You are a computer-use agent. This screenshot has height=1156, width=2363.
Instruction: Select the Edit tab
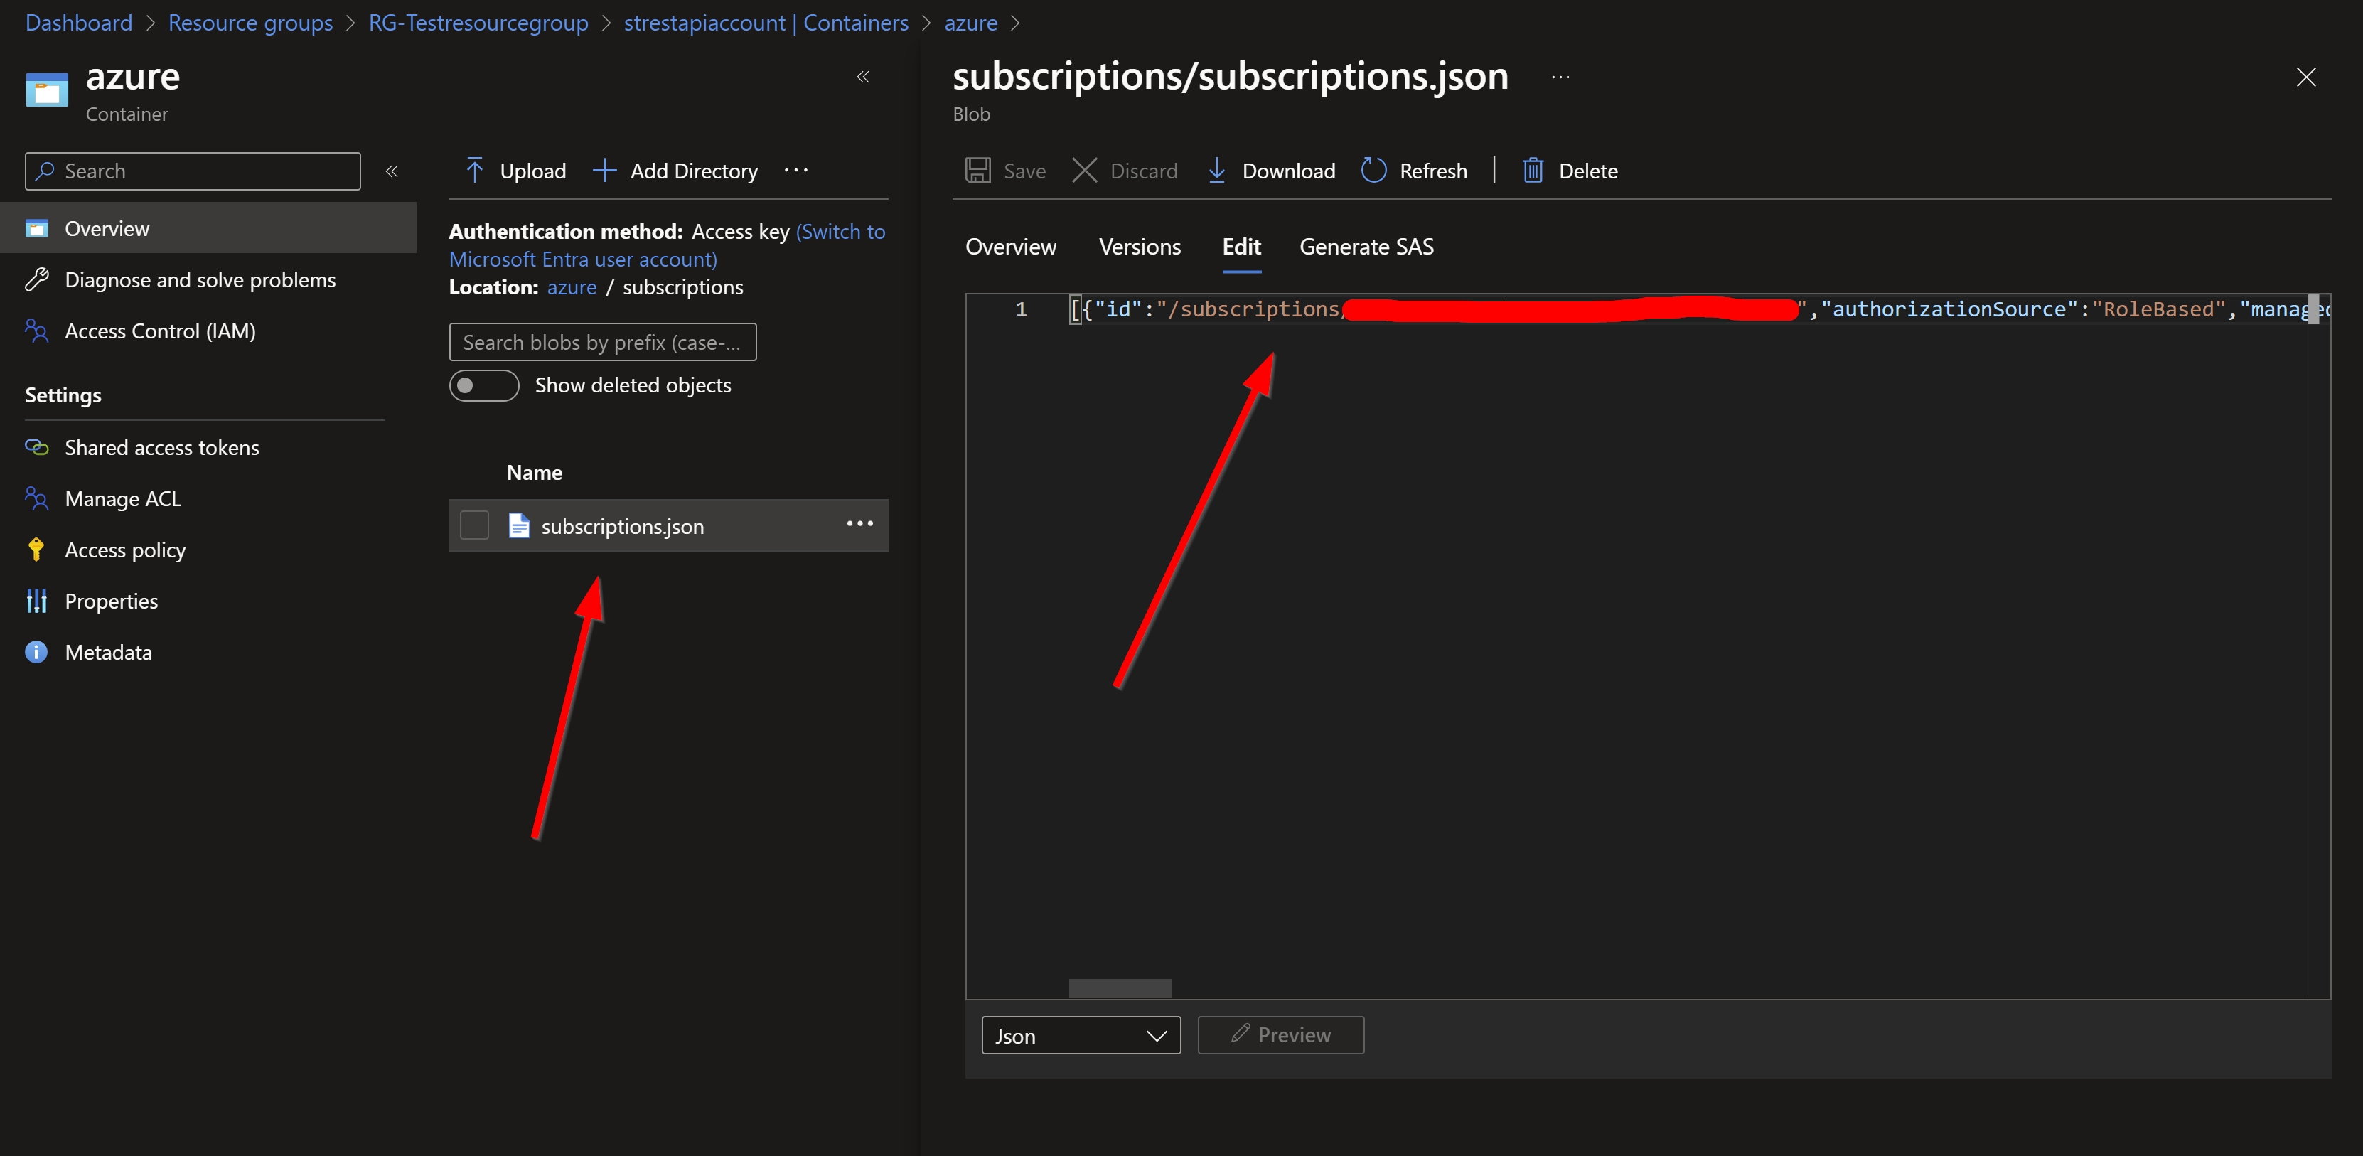coord(1242,247)
